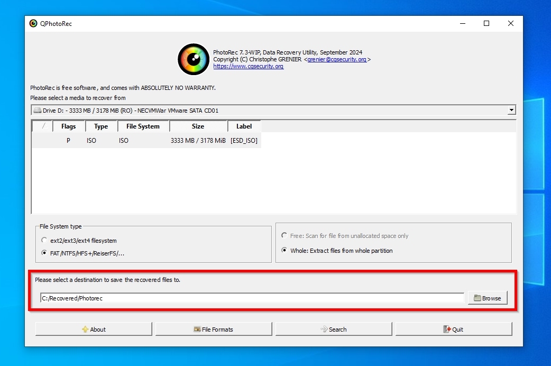Image resolution: width=551 pixels, height=366 pixels.
Task: Start recovery with the Search button
Action: click(x=334, y=329)
